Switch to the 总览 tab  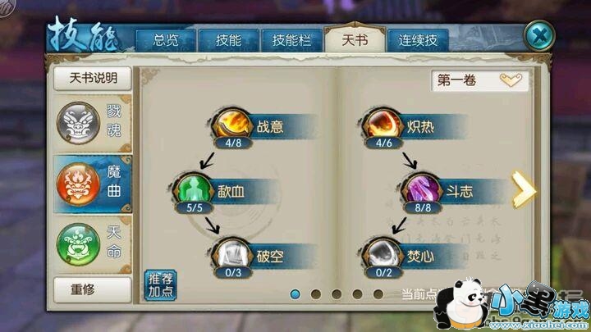click(166, 40)
